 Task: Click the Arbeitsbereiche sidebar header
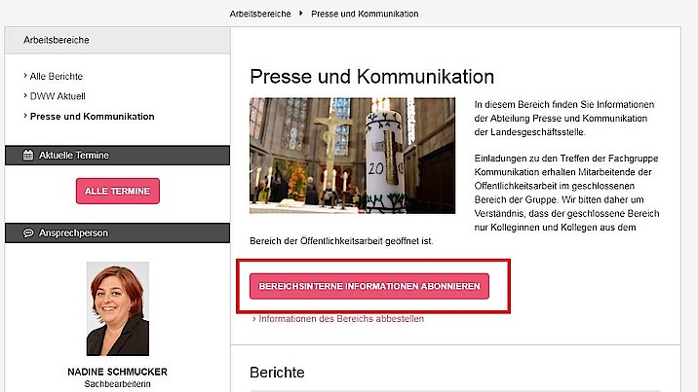118,40
